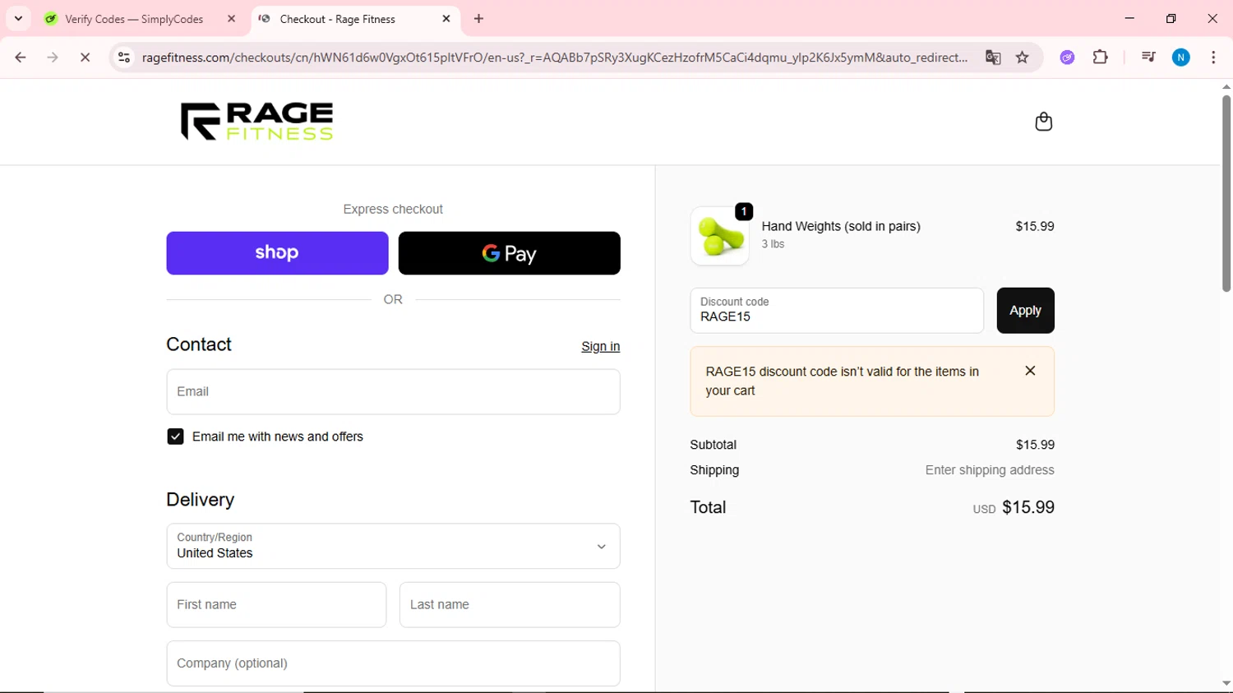Dismiss the RAGE15 invalid code alert
Viewport: 1233px width, 693px height.
click(x=1030, y=371)
